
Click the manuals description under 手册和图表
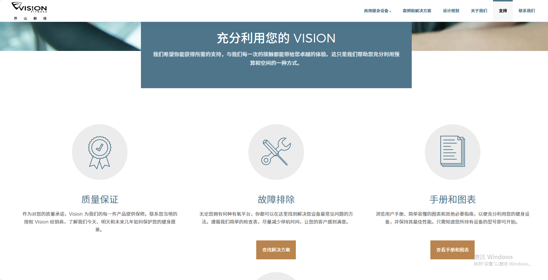(x=452, y=218)
